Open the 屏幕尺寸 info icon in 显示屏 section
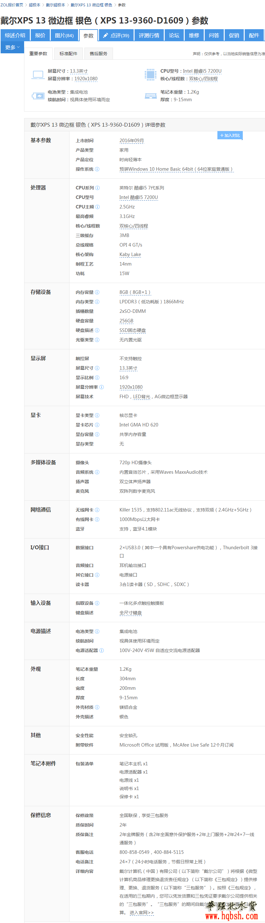 click(x=97, y=368)
